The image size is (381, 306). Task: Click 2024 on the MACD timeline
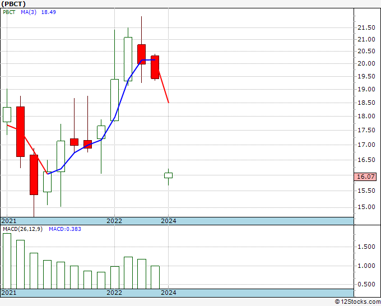169,293
